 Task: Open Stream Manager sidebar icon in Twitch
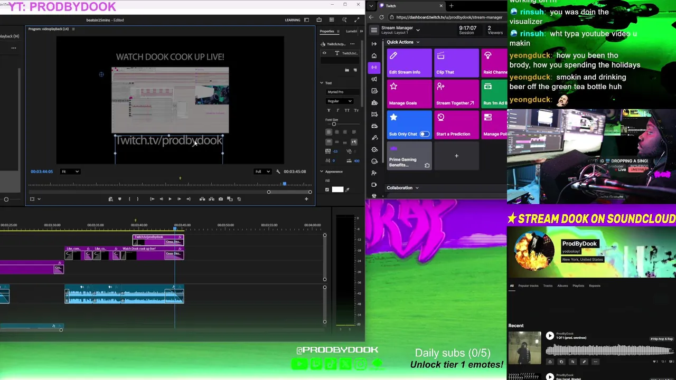[x=374, y=67]
